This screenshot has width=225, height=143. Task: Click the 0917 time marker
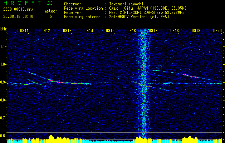point(153,30)
